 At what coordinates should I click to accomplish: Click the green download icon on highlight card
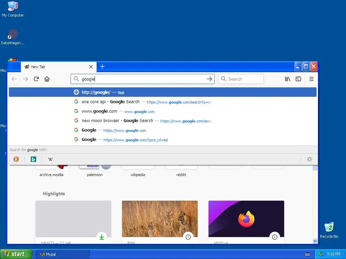pyautogui.click(x=101, y=237)
